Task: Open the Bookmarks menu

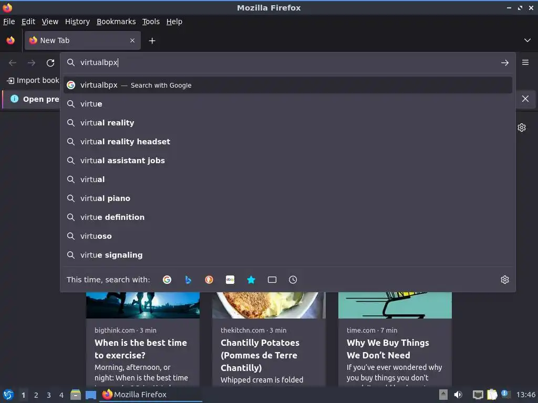Action: pyautogui.click(x=116, y=22)
